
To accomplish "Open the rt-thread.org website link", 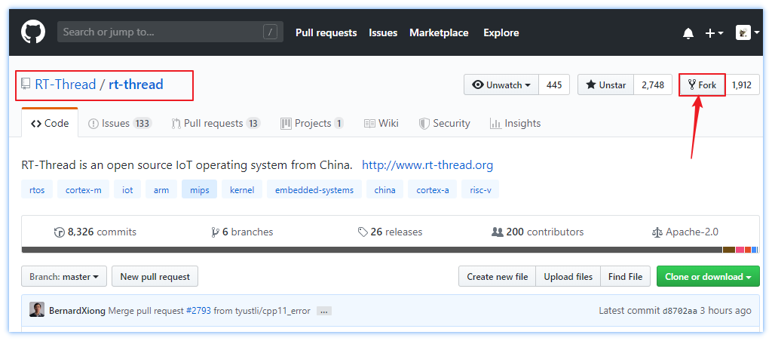I will 427,165.
